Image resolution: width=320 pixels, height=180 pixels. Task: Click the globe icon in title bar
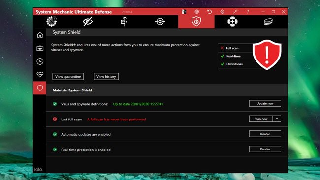tap(197, 12)
